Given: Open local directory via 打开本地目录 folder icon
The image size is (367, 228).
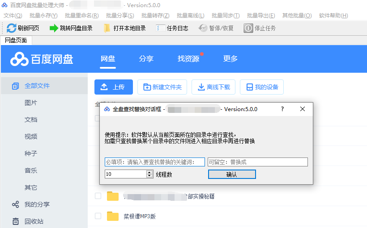Looking at the screenshot, I should pyautogui.click(x=107, y=28).
